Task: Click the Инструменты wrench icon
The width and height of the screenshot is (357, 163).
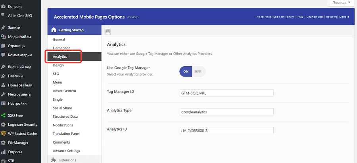Action: coord(4,94)
